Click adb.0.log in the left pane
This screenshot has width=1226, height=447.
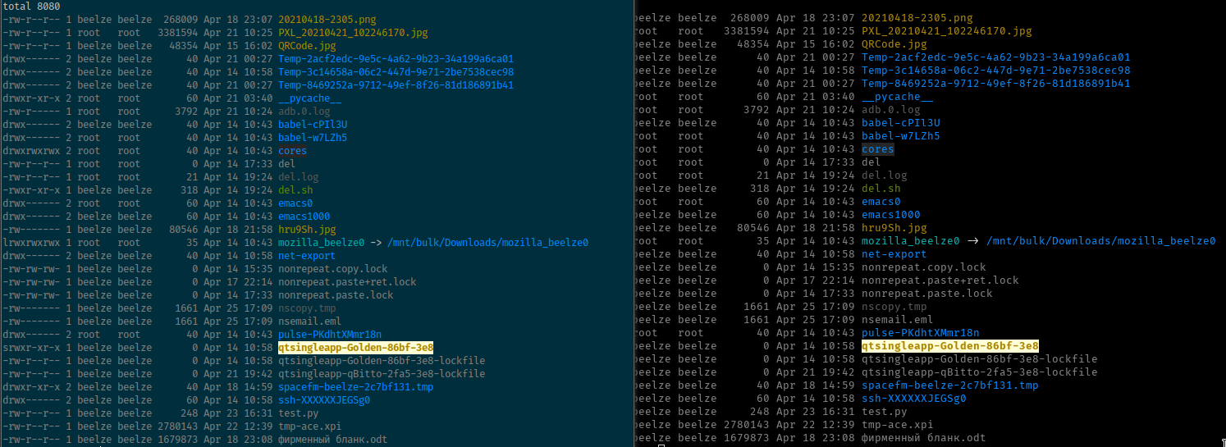[x=304, y=111]
